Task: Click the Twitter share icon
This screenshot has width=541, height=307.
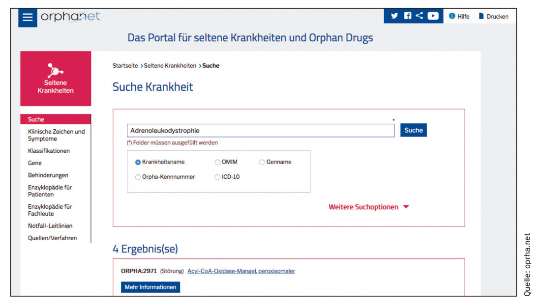Action: click(394, 16)
